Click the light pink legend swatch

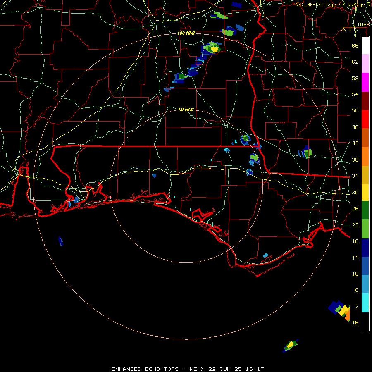coord(365,63)
